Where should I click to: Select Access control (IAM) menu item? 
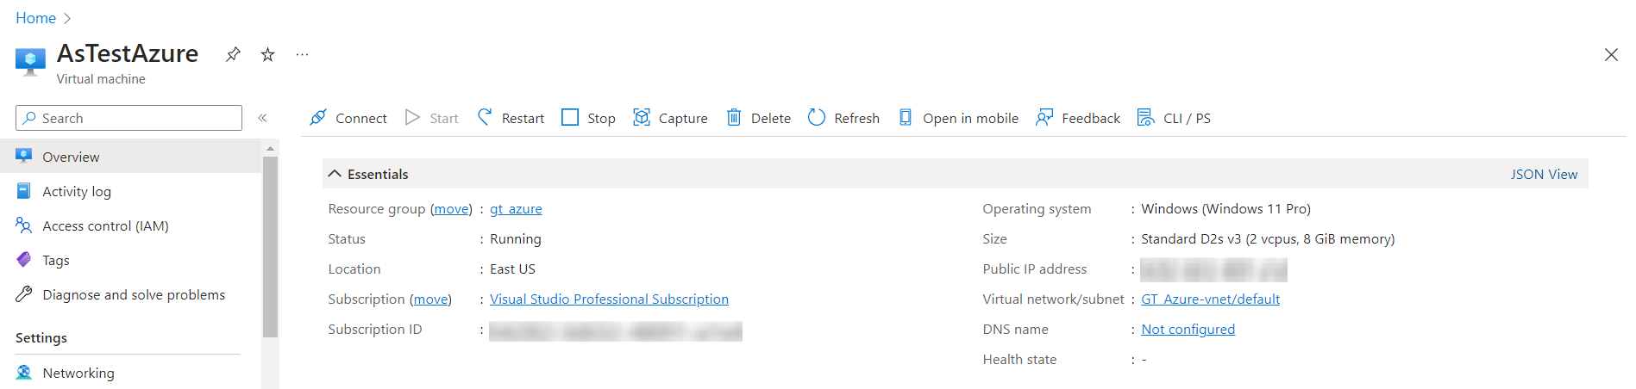point(105,225)
